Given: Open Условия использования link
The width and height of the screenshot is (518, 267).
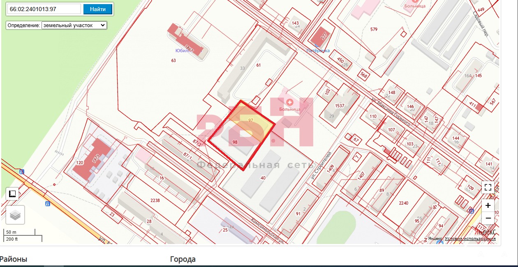Looking at the screenshot, I should pyautogui.click(x=470, y=239).
